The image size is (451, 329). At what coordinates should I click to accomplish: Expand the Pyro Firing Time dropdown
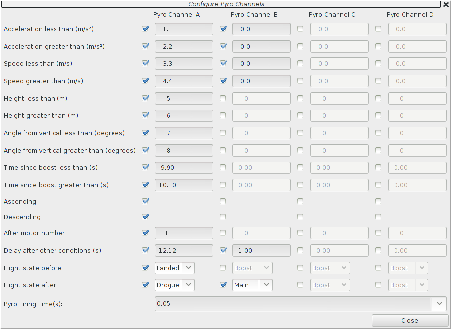[x=439, y=303]
